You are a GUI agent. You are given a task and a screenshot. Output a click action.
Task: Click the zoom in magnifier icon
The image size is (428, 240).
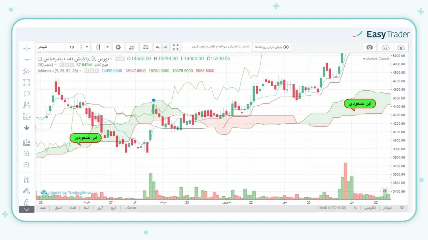27,154
